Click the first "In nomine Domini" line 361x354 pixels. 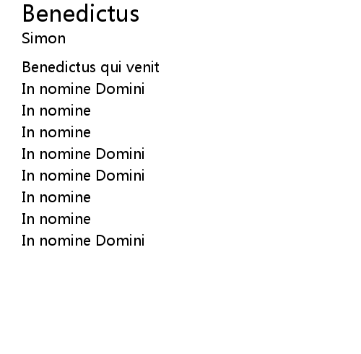[x=83, y=89]
